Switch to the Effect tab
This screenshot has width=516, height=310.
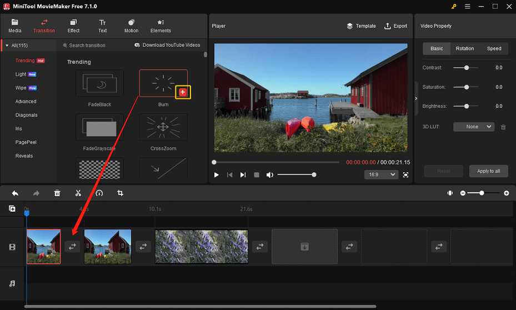pyautogui.click(x=73, y=26)
